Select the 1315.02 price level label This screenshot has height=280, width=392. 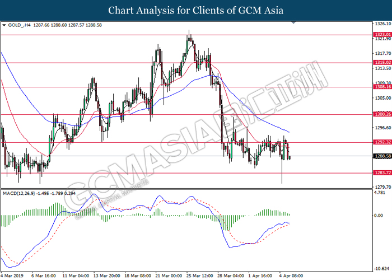point(382,63)
